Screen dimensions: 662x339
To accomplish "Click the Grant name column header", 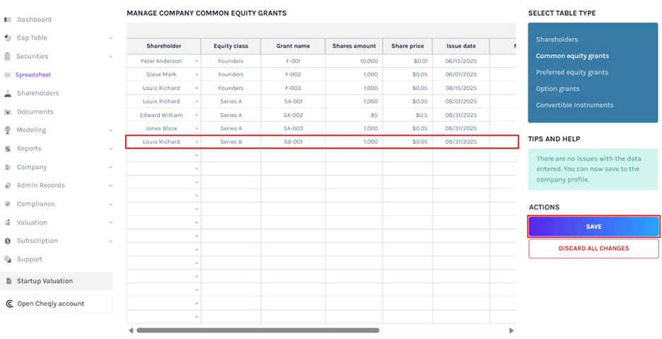I will (293, 46).
